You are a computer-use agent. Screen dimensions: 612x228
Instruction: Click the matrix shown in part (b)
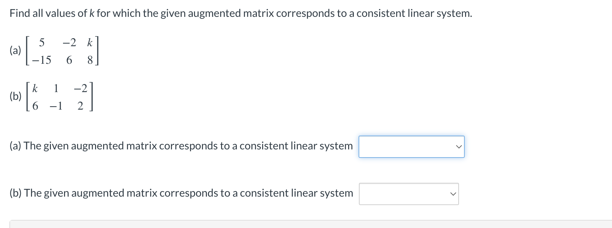[57, 97]
